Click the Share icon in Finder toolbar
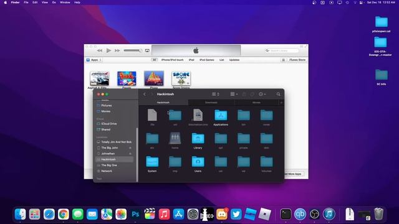The image size is (399, 224). click(x=244, y=94)
